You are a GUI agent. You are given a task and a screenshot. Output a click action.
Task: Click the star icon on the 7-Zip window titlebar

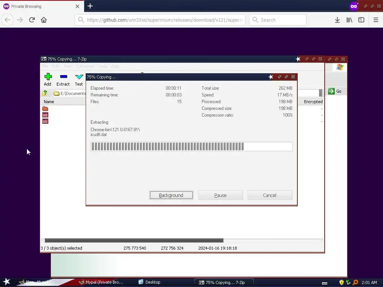[298, 59]
